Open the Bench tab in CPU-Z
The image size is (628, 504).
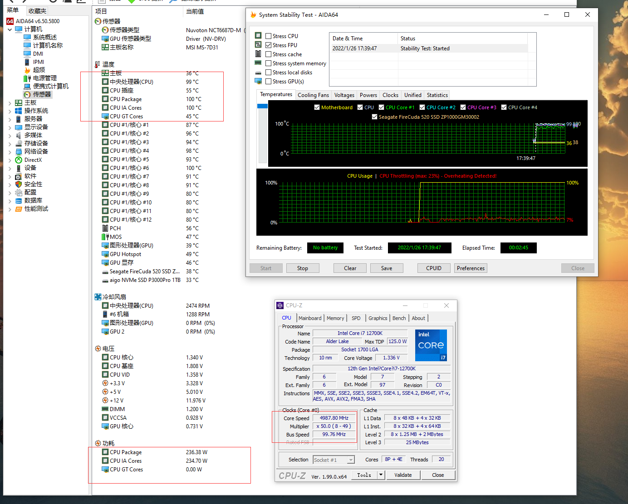pos(399,318)
